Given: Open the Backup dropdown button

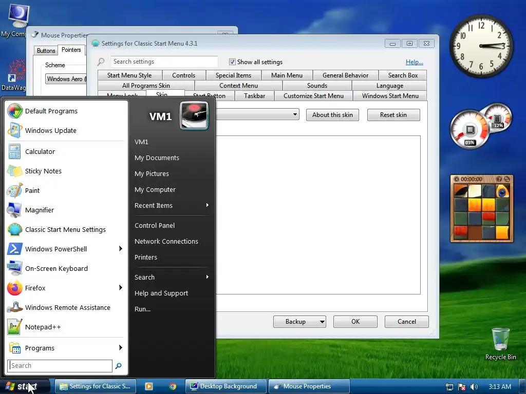Looking at the screenshot, I should (322, 322).
